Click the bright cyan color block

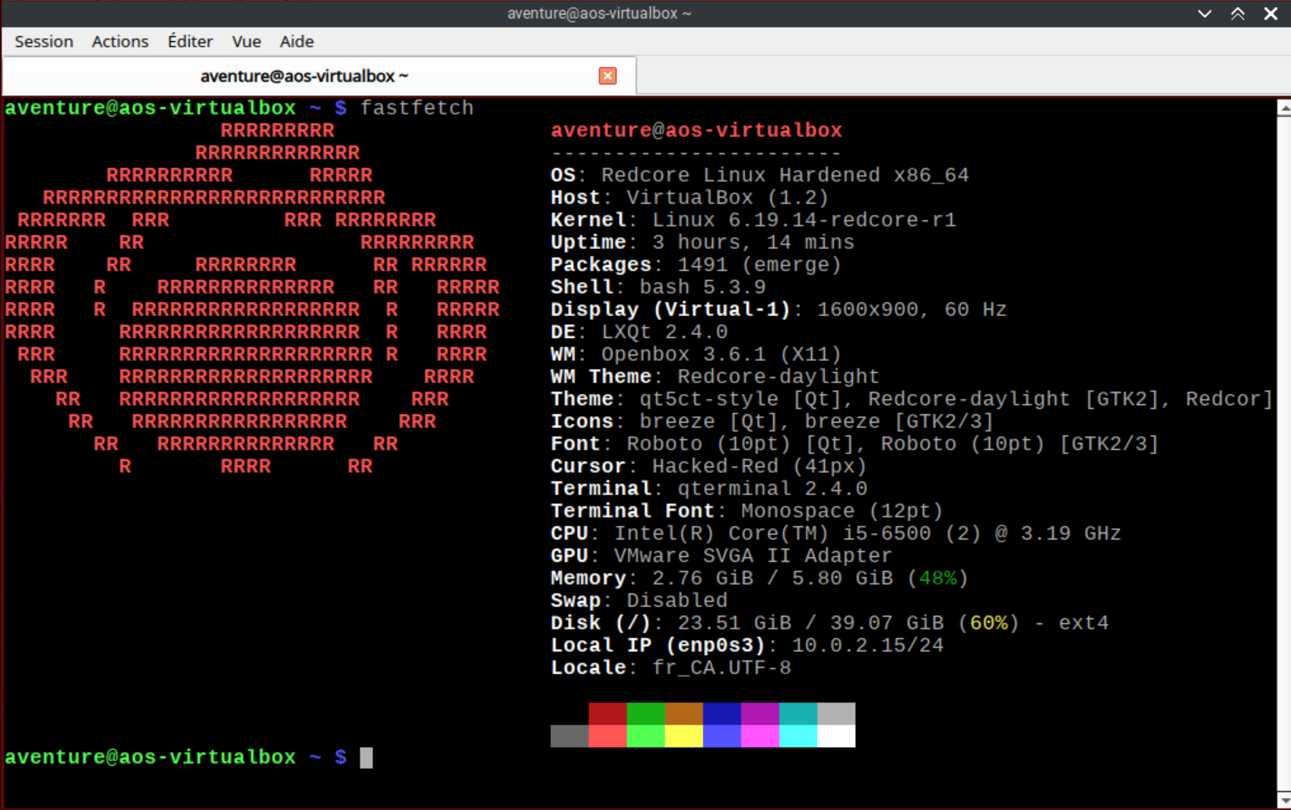click(798, 736)
